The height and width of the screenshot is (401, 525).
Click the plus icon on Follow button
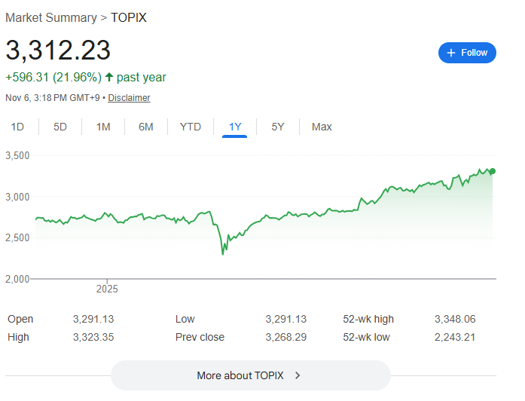(451, 53)
